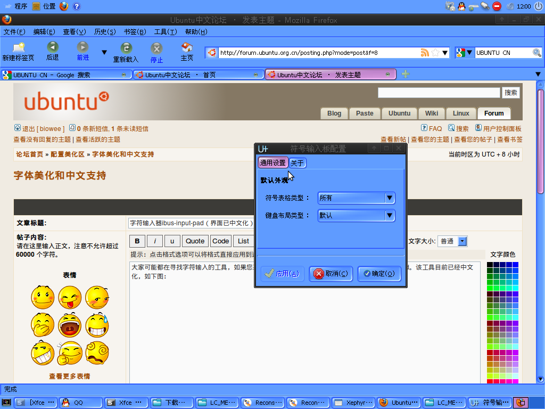Open the 文件 menu
The height and width of the screenshot is (409, 545).
[x=14, y=32]
